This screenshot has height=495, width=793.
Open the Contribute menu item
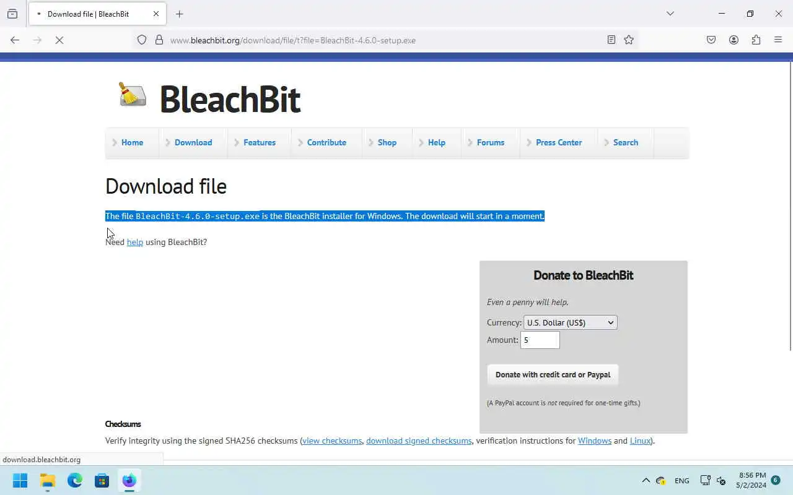point(326,142)
